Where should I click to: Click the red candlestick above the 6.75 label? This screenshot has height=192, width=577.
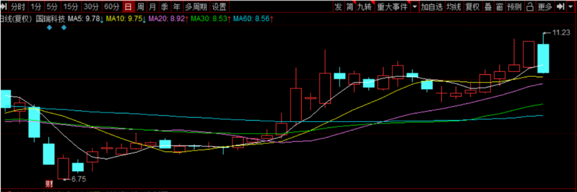pos(63,169)
